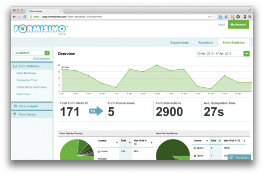Sort the Country column
The image size is (264, 175).
117,142
